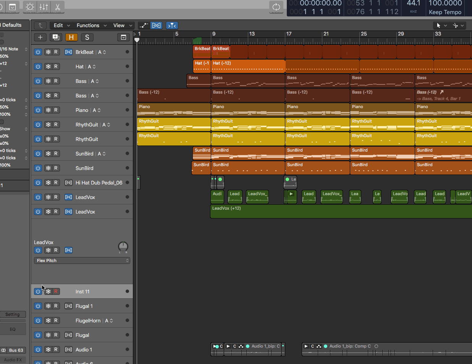The height and width of the screenshot is (364, 472).
Task: Enable the Flex tool icon in the toolbar
Action: (156, 25)
